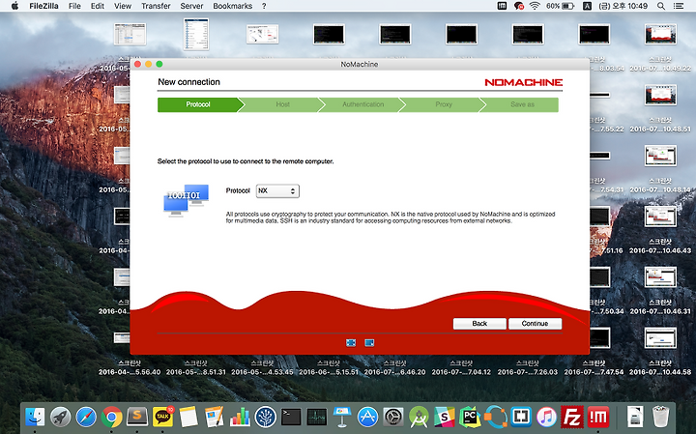Image resolution: width=696 pixels, height=434 pixels.
Task: Click the left screen icon below the Back button
Action: tap(351, 342)
